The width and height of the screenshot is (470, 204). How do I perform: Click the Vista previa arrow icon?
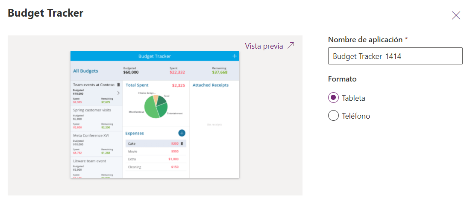pyautogui.click(x=291, y=46)
